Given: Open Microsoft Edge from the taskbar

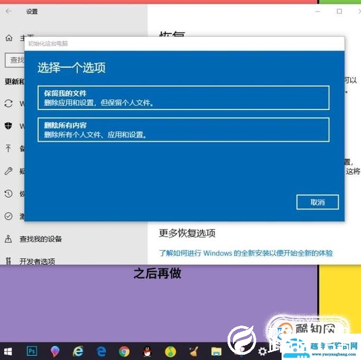Looking at the screenshot, I should (101, 351).
